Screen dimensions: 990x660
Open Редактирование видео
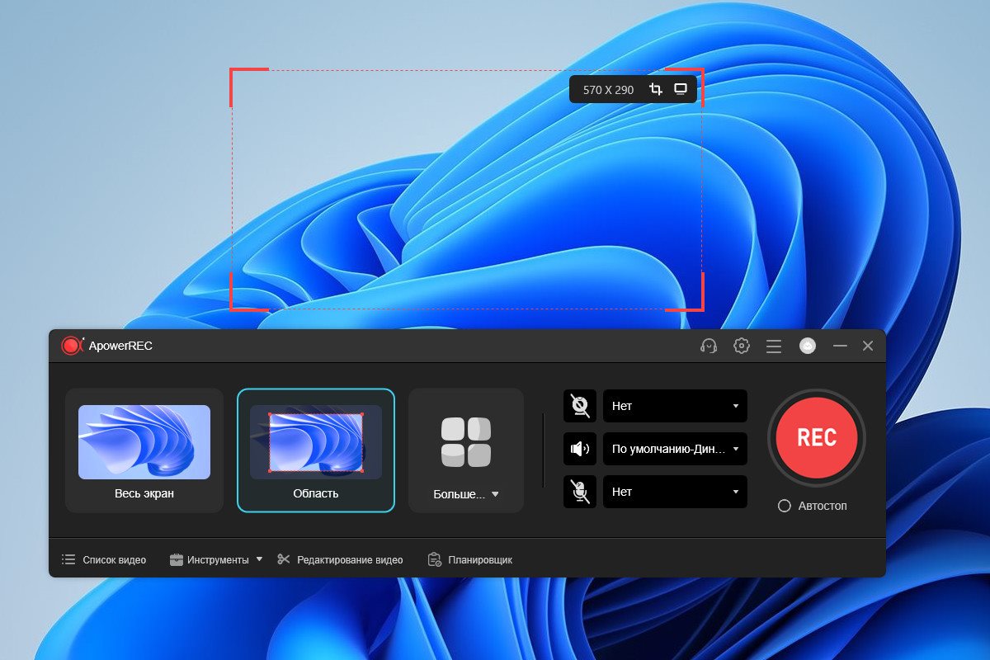(340, 559)
